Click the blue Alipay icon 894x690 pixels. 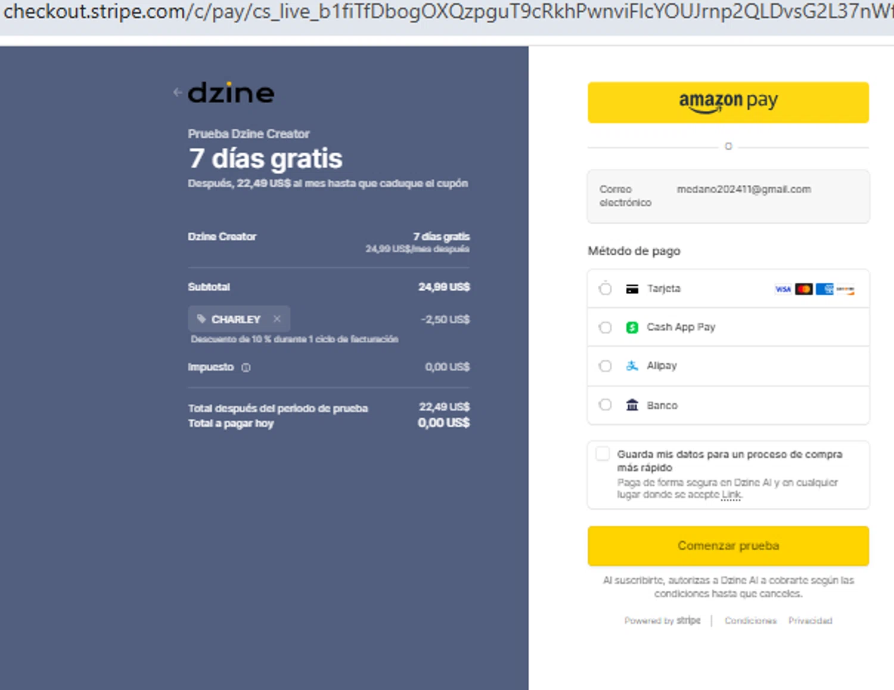pos(632,366)
